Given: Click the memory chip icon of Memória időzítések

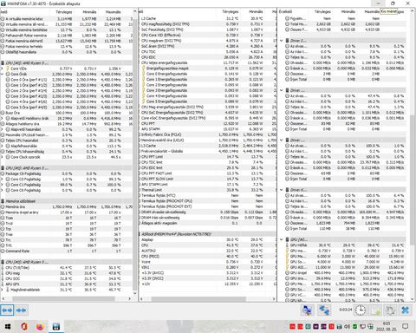Looking at the screenshot, I should 3,201.
